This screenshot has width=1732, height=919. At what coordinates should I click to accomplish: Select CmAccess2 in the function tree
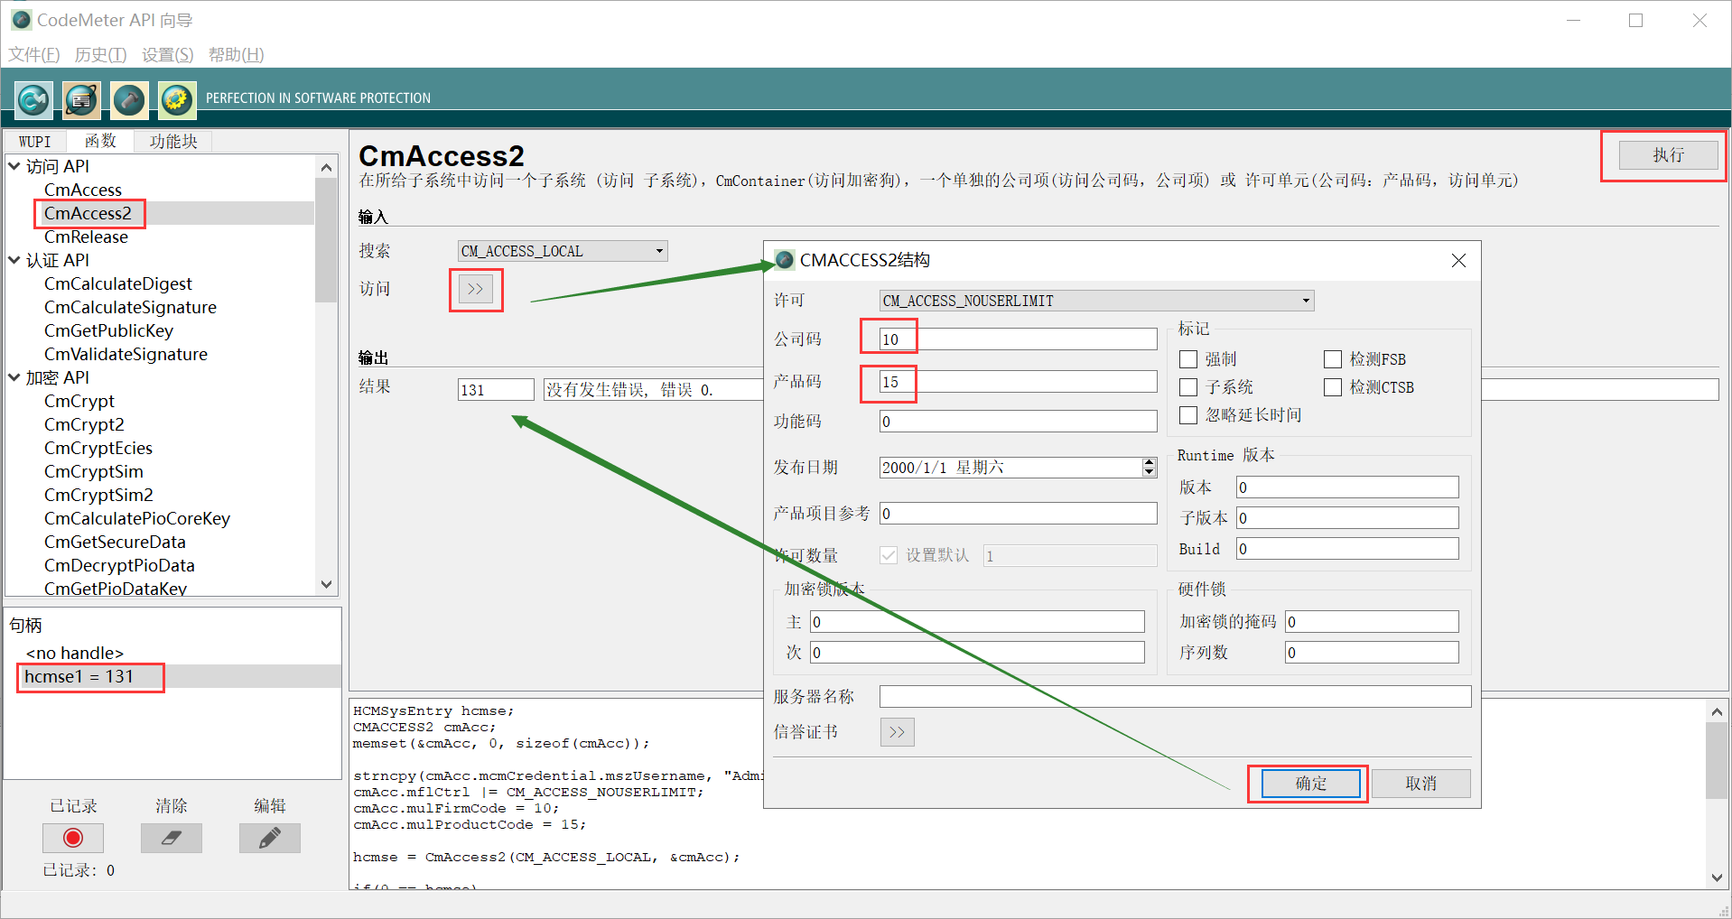point(88,213)
